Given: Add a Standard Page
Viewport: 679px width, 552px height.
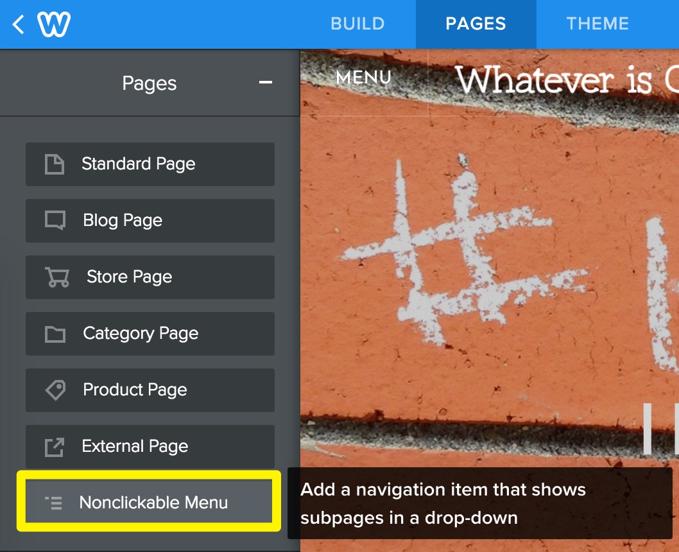Looking at the screenshot, I should click(150, 164).
